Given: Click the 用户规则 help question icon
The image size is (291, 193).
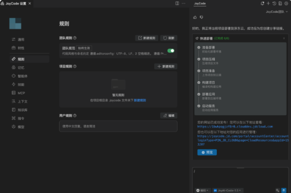Looking at the screenshot, I should click(x=75, y=116).
